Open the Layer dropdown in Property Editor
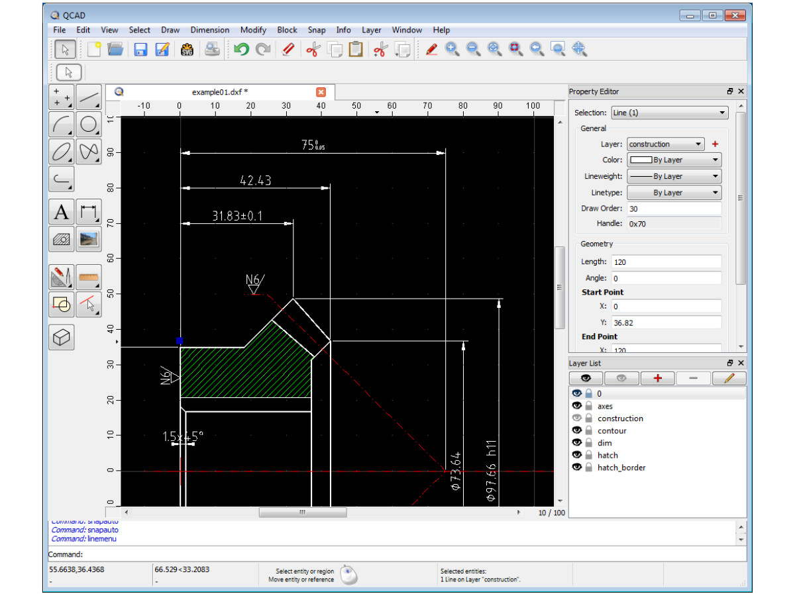The image size is (795, 596). coord(665,144)
